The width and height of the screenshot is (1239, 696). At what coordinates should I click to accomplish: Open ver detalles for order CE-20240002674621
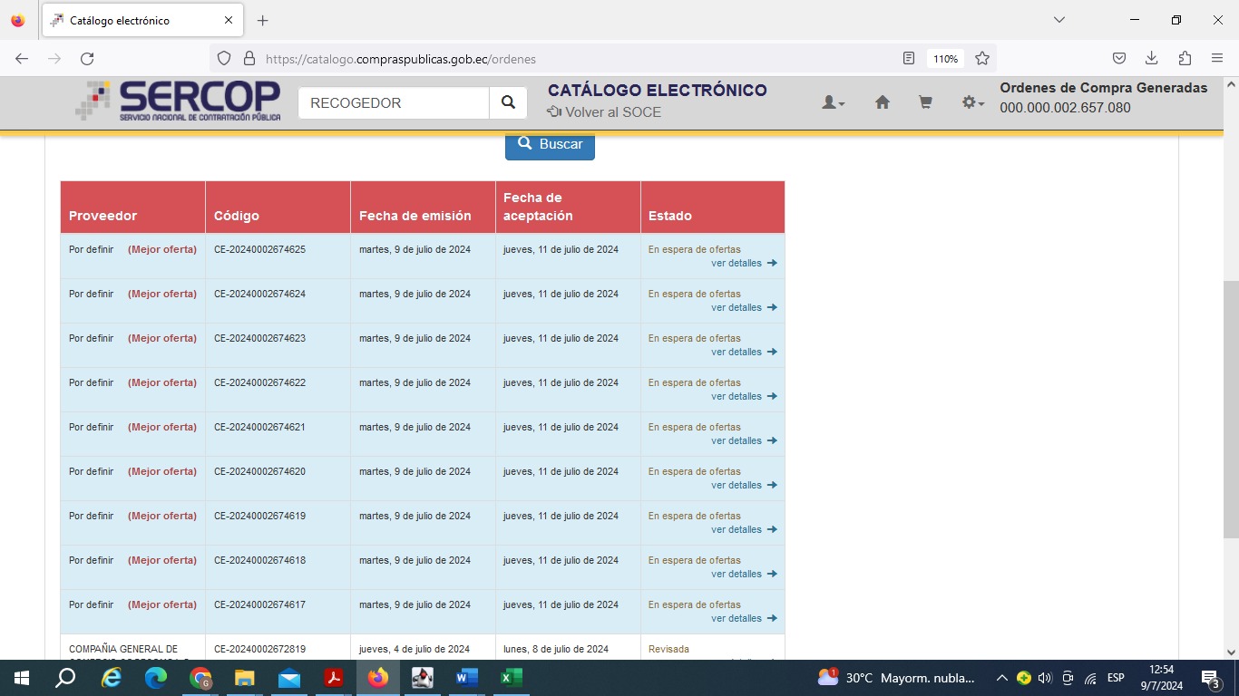(744, 441)
